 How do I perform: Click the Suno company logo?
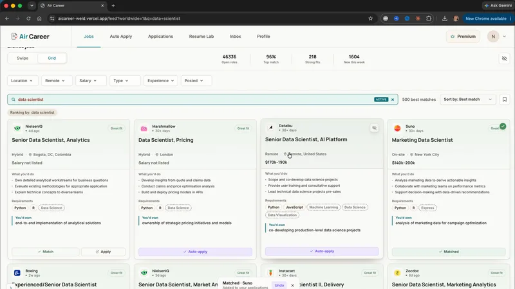tap(397, 128)
